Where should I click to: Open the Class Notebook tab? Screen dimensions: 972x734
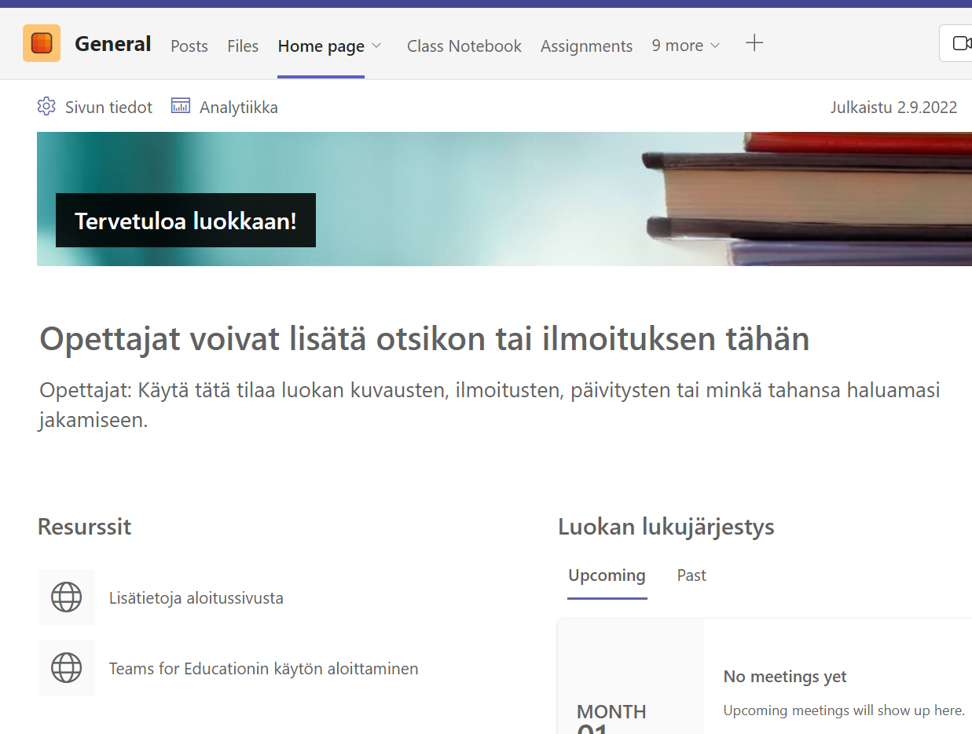(464, 46)
